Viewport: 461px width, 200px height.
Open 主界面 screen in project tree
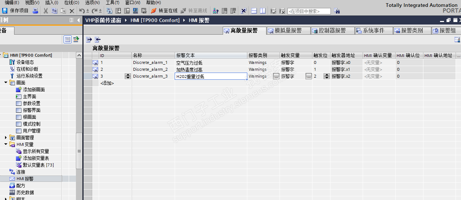(x=29, y=96)
